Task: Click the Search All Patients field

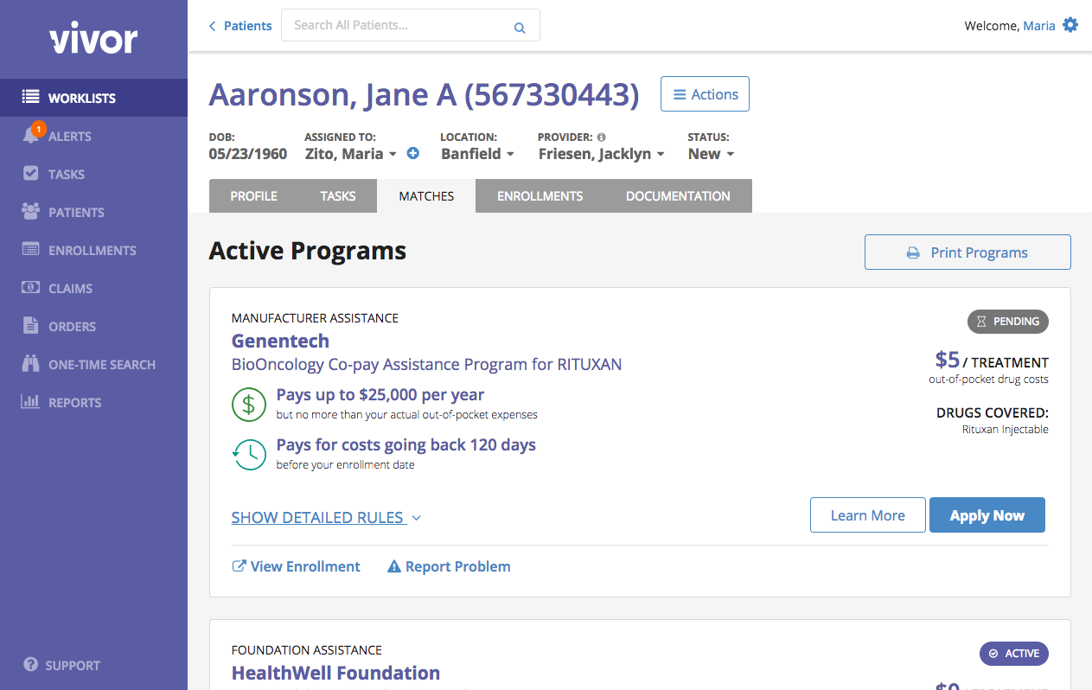Action: tap(411, 25)
